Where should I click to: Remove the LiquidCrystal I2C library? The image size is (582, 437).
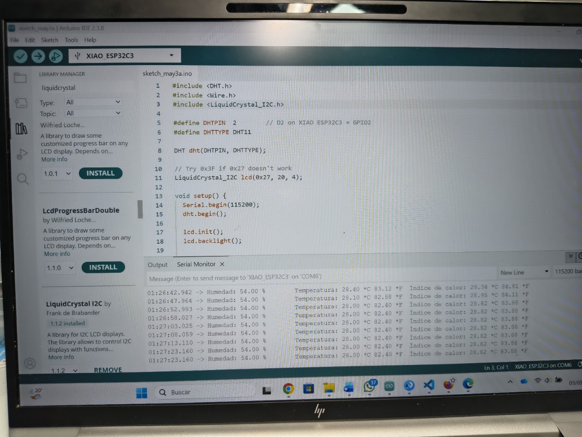(x=108, y=370)
